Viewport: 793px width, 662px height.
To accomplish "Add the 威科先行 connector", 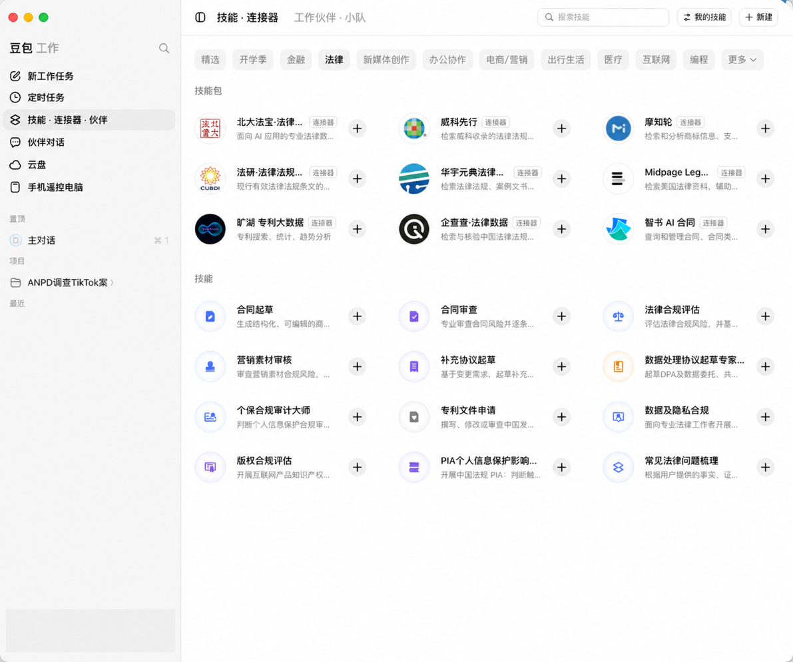I will pos(561,129).
